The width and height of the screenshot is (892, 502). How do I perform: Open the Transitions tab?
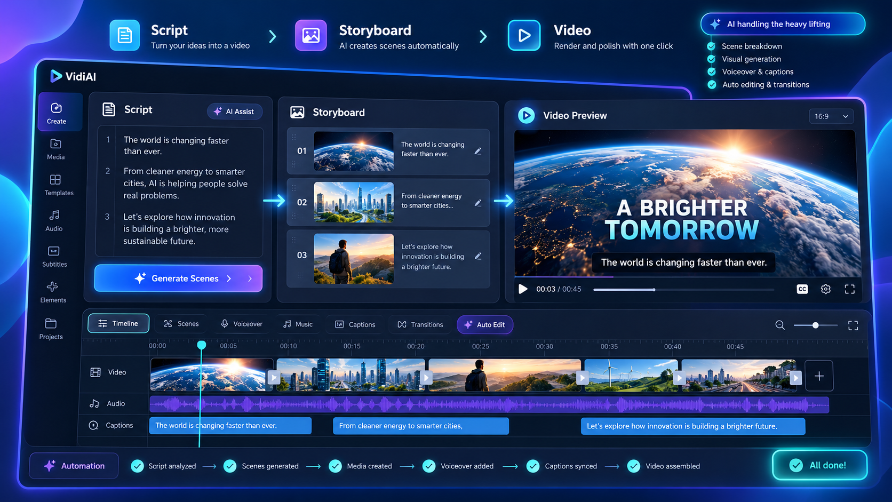pyautogui.click(x=420, y=324)
